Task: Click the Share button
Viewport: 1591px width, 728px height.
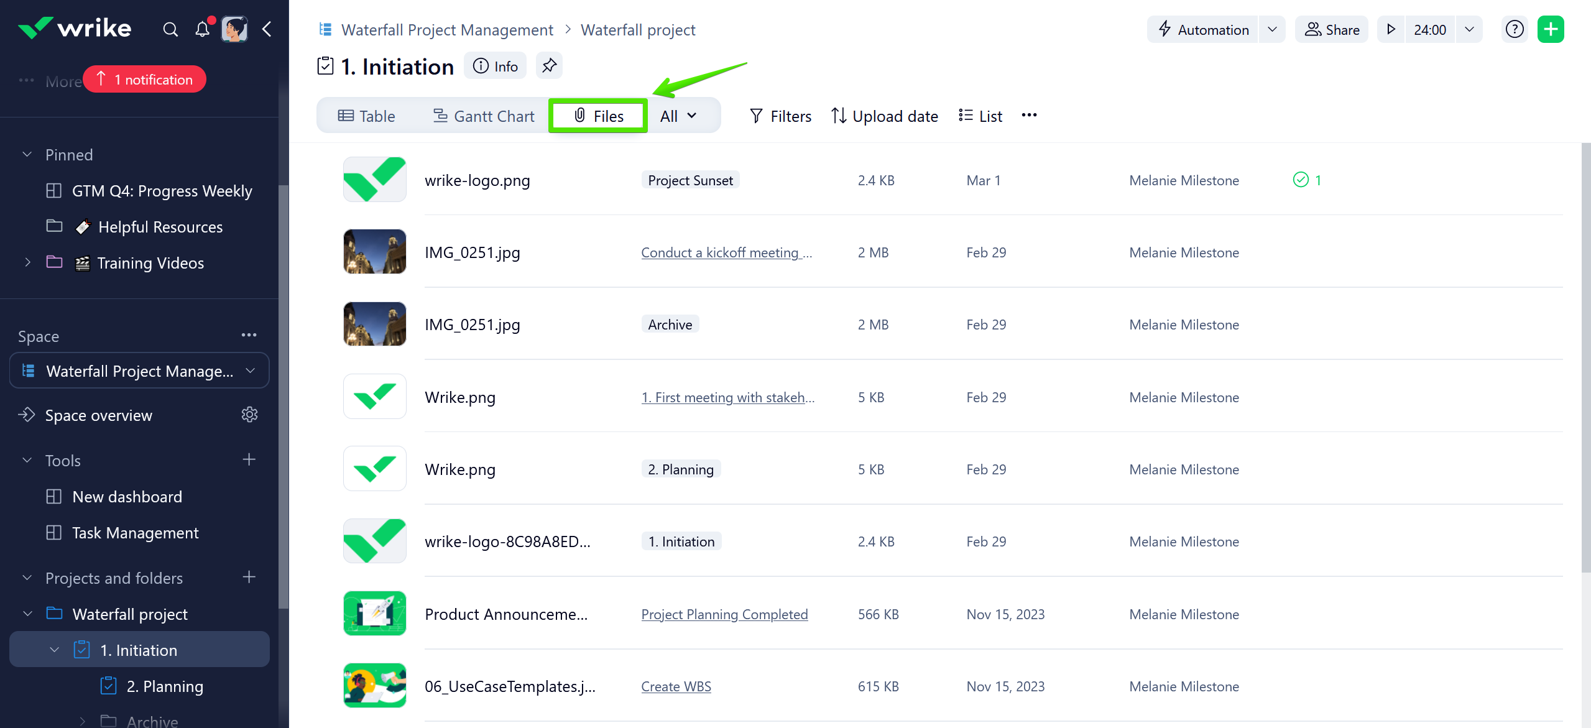Action: pos(1332,29)
